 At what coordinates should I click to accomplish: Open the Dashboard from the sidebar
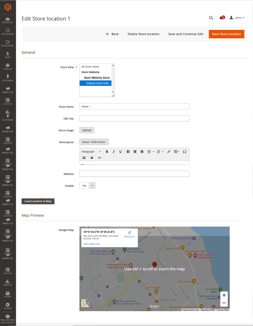8,20
